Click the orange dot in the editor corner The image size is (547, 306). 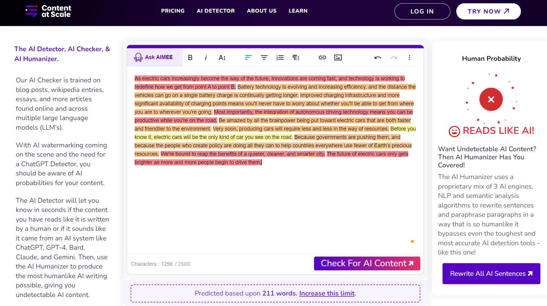[412, 241]
